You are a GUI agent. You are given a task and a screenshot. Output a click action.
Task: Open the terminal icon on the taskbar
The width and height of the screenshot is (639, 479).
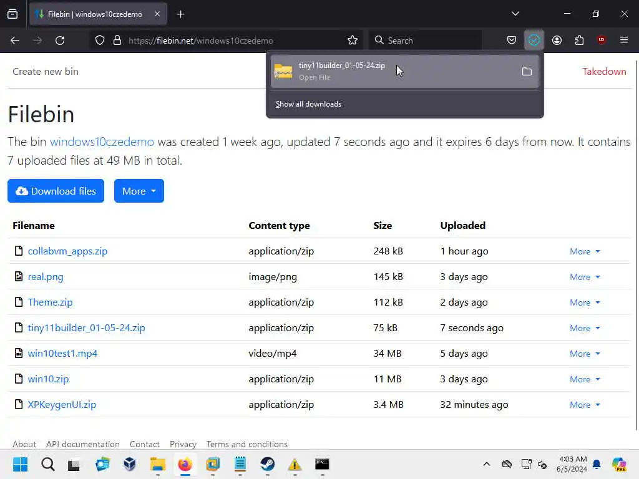(322, 464)
